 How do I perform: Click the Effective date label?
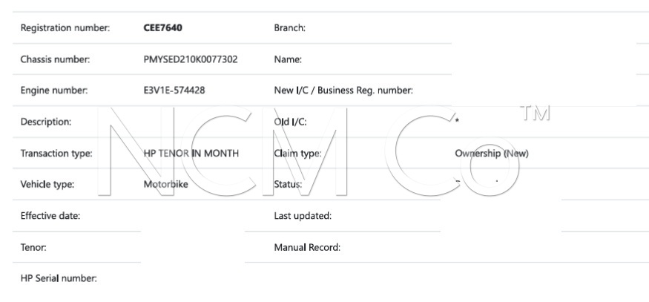pyautogui.click(x=50, y=216)
